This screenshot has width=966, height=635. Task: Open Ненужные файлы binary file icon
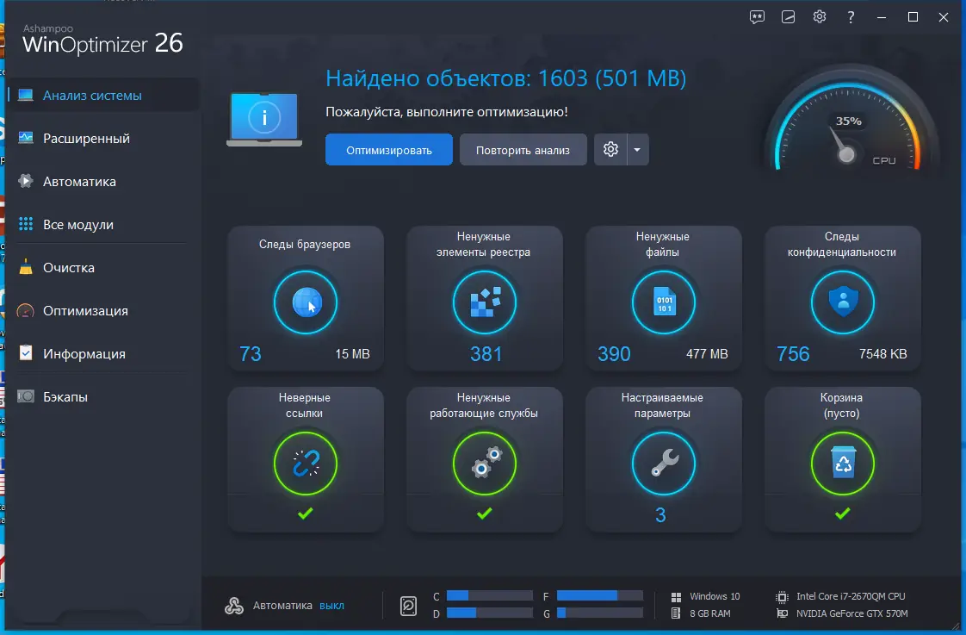(664, 302)
